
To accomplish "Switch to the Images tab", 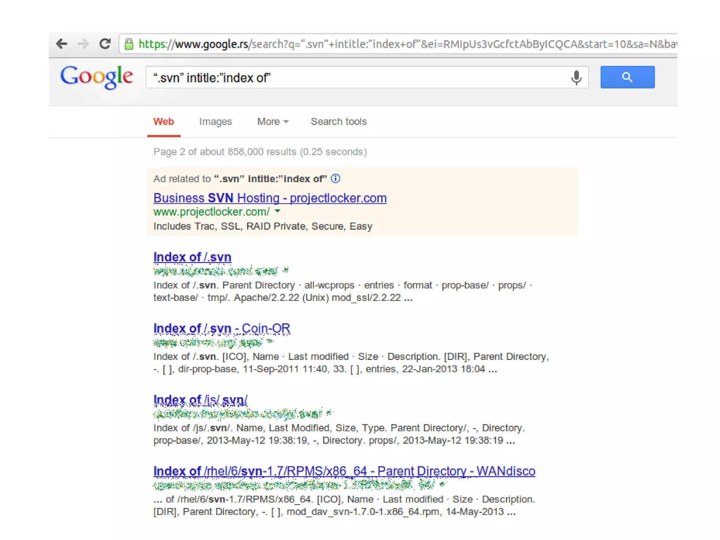I will point(215,122).
